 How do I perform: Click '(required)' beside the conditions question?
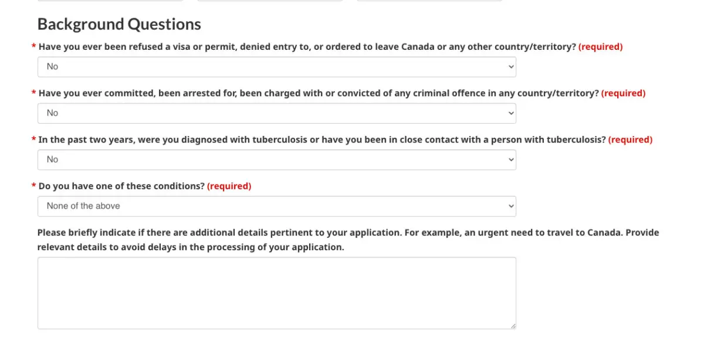pos(229,186)
